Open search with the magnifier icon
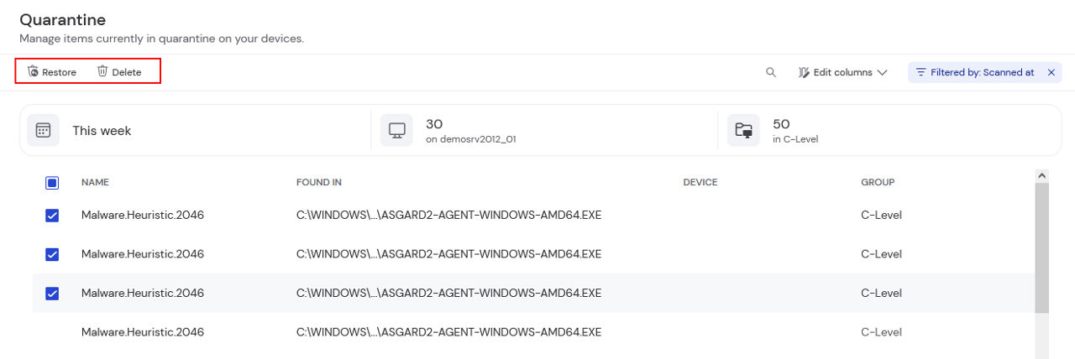 click(771, 72)
